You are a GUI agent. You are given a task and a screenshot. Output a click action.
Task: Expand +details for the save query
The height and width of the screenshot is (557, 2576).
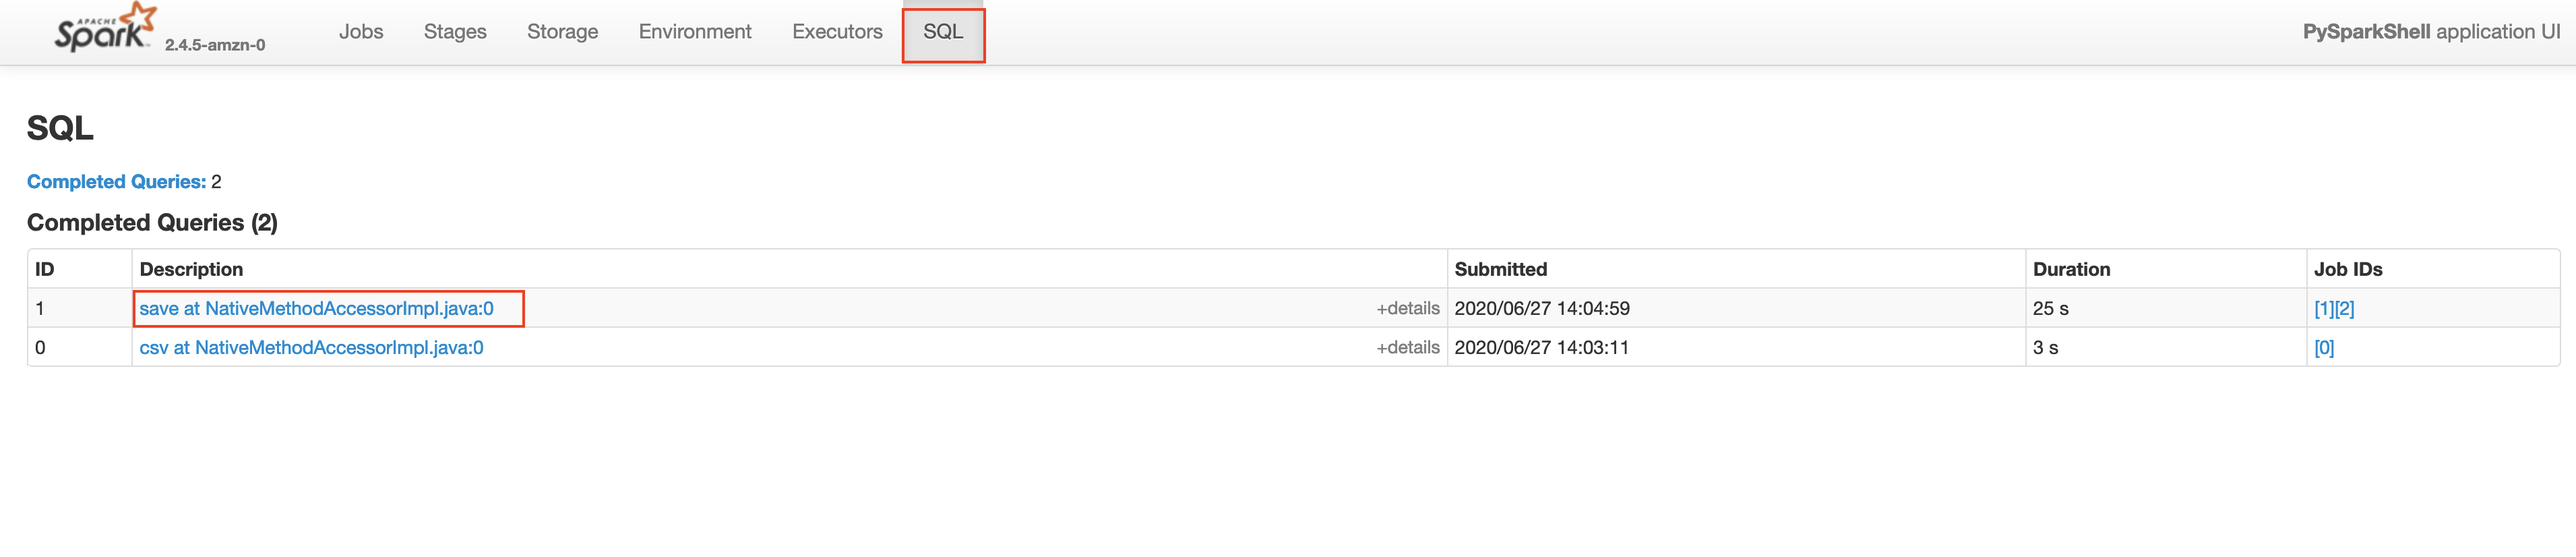tap(1407, 309)
